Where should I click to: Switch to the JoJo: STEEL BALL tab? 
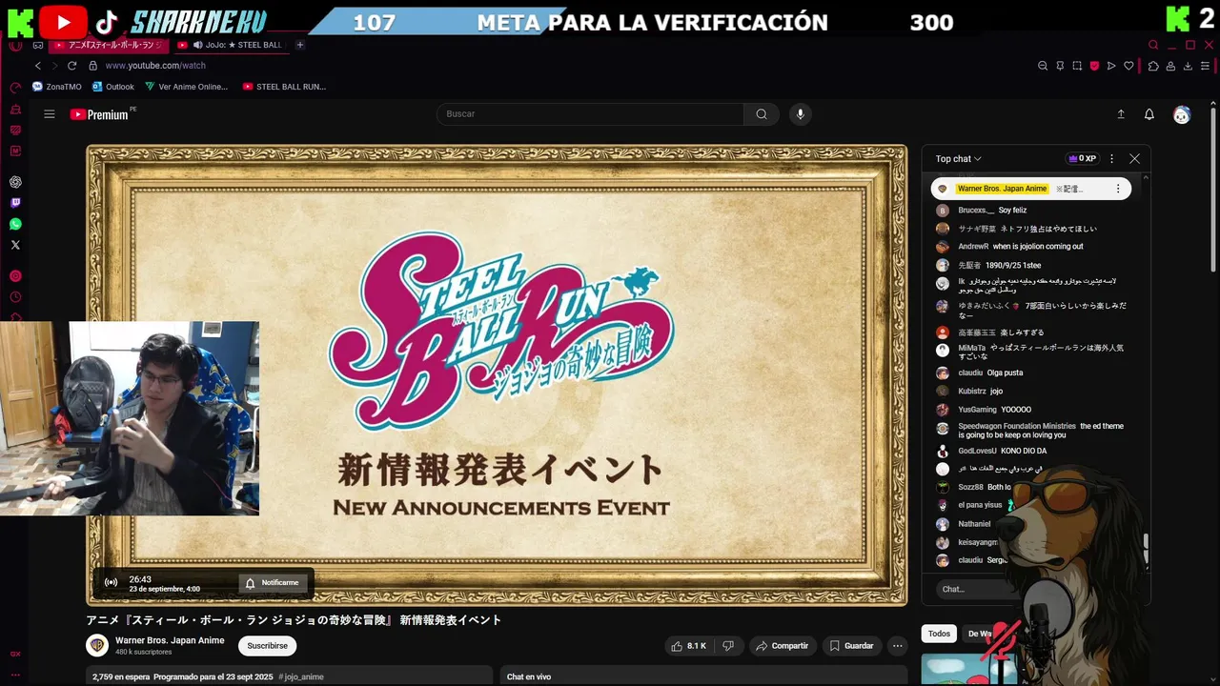[231, 45]
